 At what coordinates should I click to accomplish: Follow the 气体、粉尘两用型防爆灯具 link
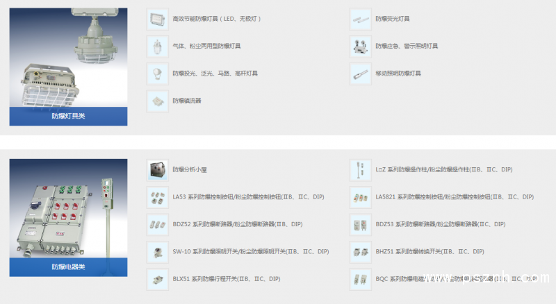pos(206,46)
